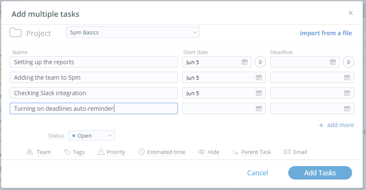Click the add more link text

click(340, 125)
